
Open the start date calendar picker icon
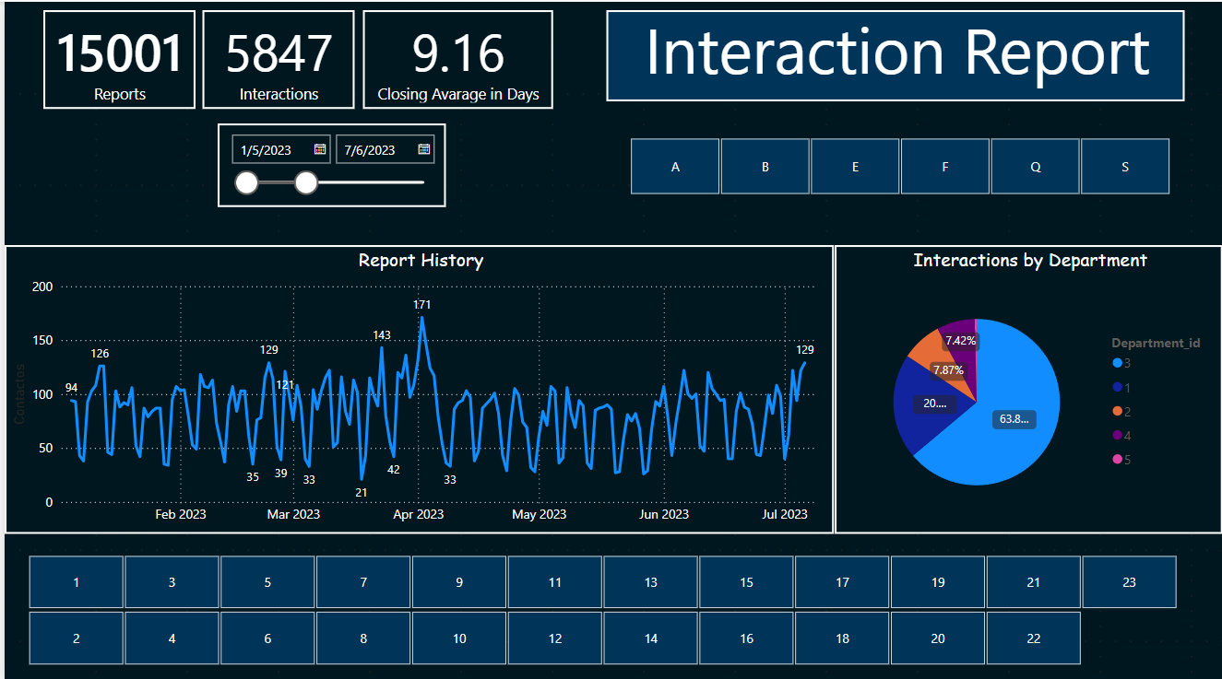pos(320,149)
